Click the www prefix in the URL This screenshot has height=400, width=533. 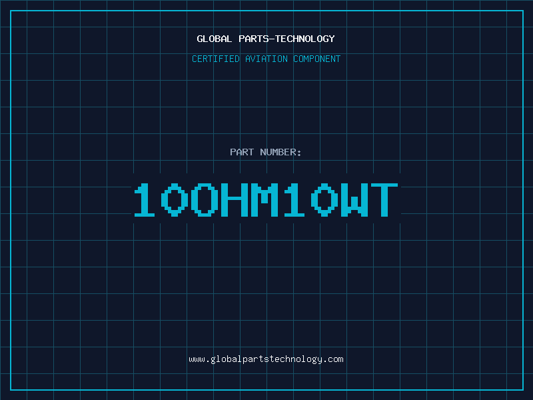tap(197, 359)
